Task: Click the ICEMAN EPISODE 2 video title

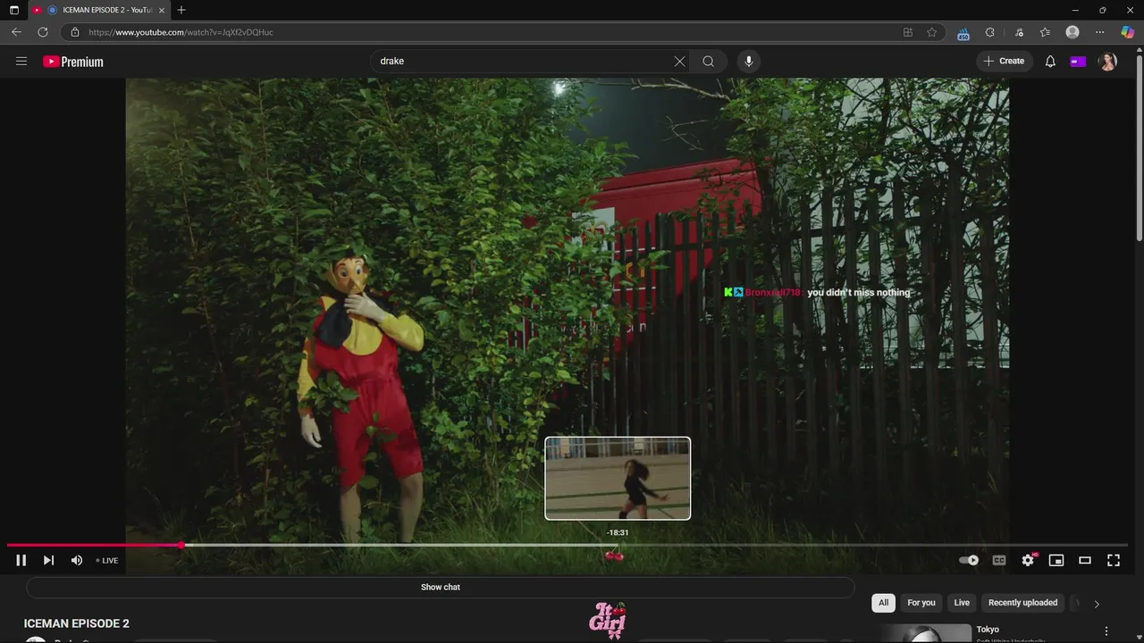Action: [77, 623]
